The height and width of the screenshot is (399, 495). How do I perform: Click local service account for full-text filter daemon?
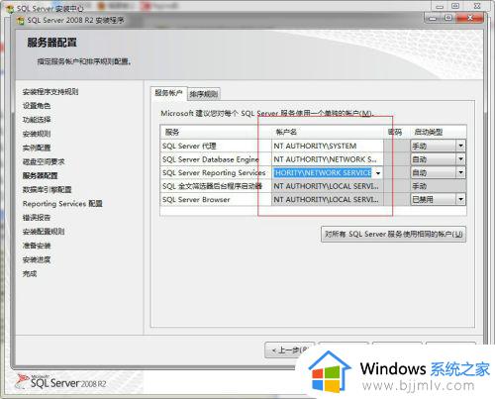tap(328, 186)
